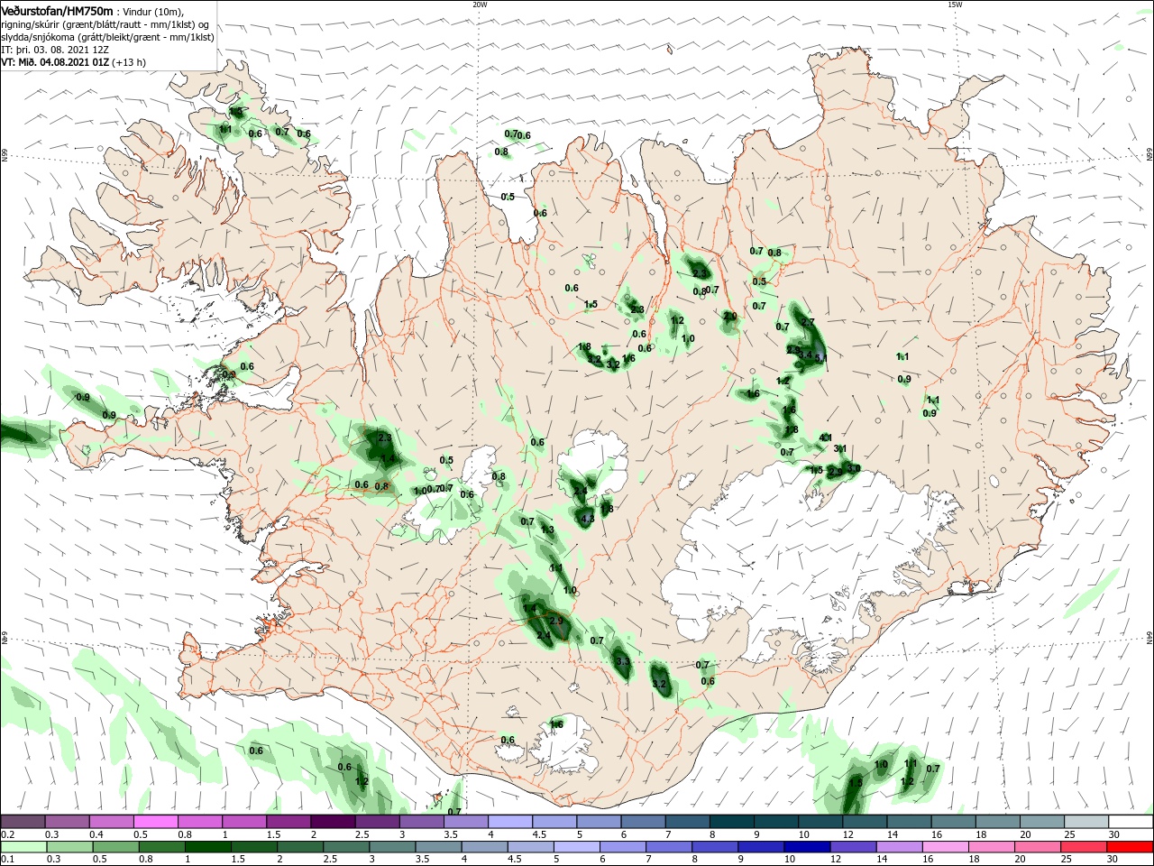1154x866 pixels.
Task: Pick the red swatch at the 30 rain mark
Action: [1130, 847]
